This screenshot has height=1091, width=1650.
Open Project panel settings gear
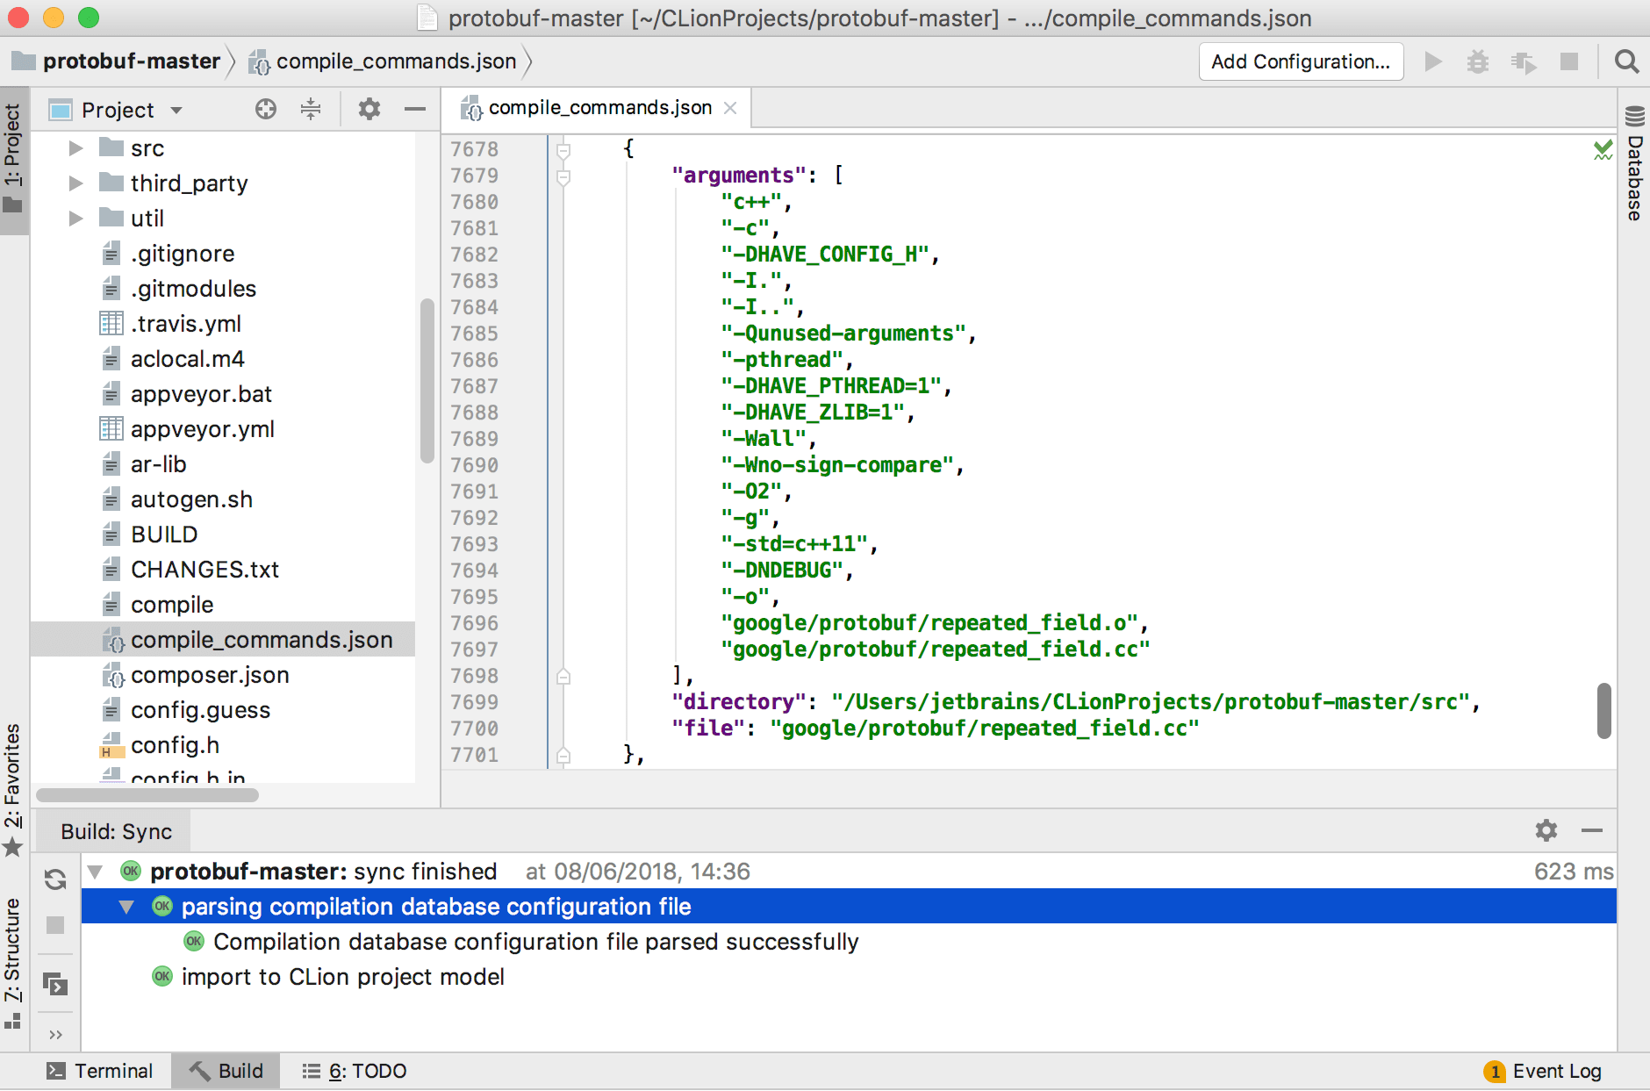click(369, 109)
